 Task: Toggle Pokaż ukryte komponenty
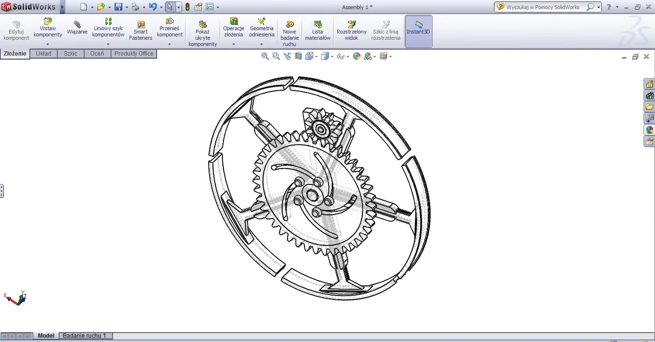tap(203, 31)
